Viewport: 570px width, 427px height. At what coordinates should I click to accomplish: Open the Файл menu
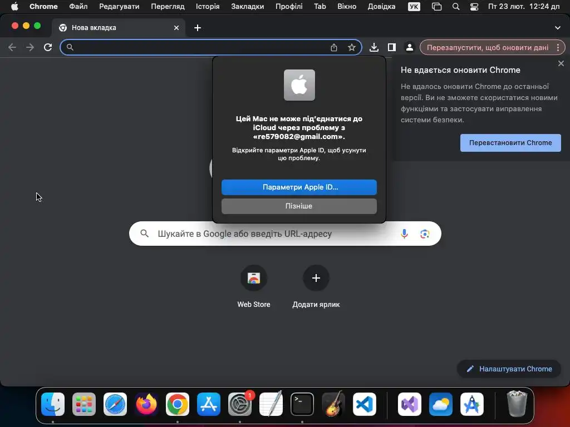point(78,7)
